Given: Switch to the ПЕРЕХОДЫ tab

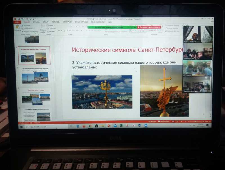Looking at the screenshot, I should [56, 22].
